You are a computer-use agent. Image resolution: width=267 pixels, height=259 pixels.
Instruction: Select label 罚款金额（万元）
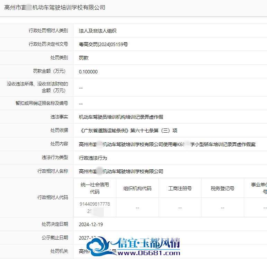pyautogui.click(x=50, y=71)
